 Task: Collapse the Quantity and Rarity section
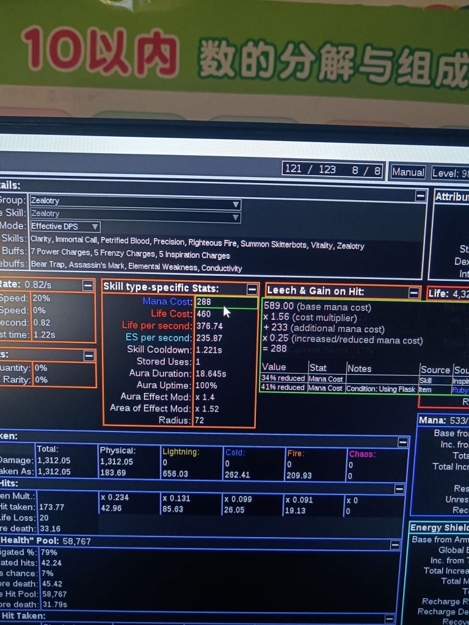89,356
